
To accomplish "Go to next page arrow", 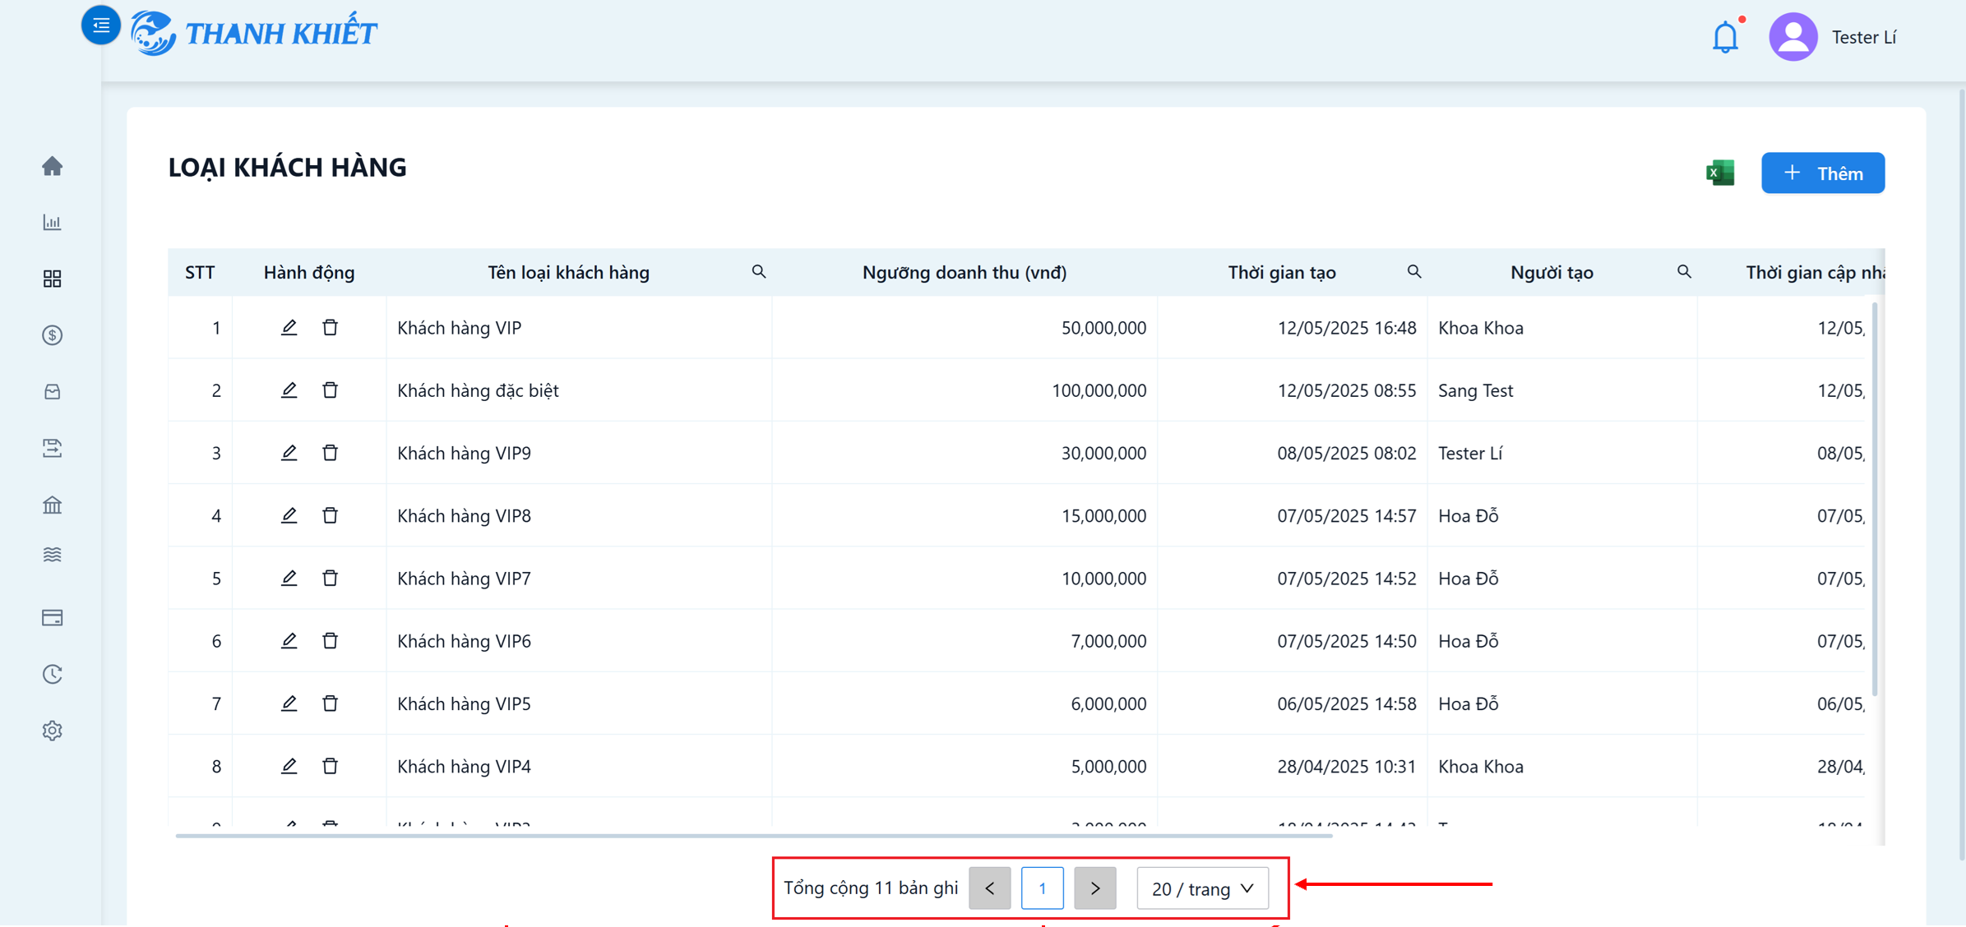I will coord(1094,888).
